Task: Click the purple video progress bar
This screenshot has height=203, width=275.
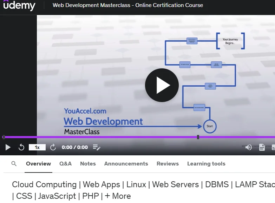Action: (x=138, y=137)
